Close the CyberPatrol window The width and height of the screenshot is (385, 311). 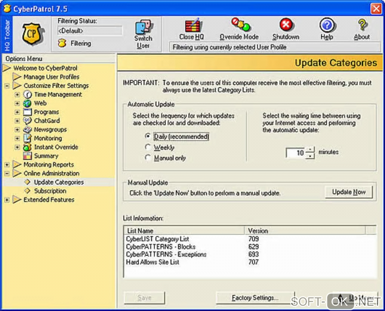pos(376,9)
